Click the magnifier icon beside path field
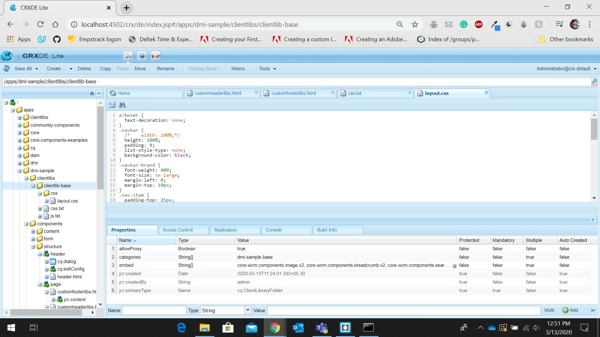The image size is (600, 337). 594,81
